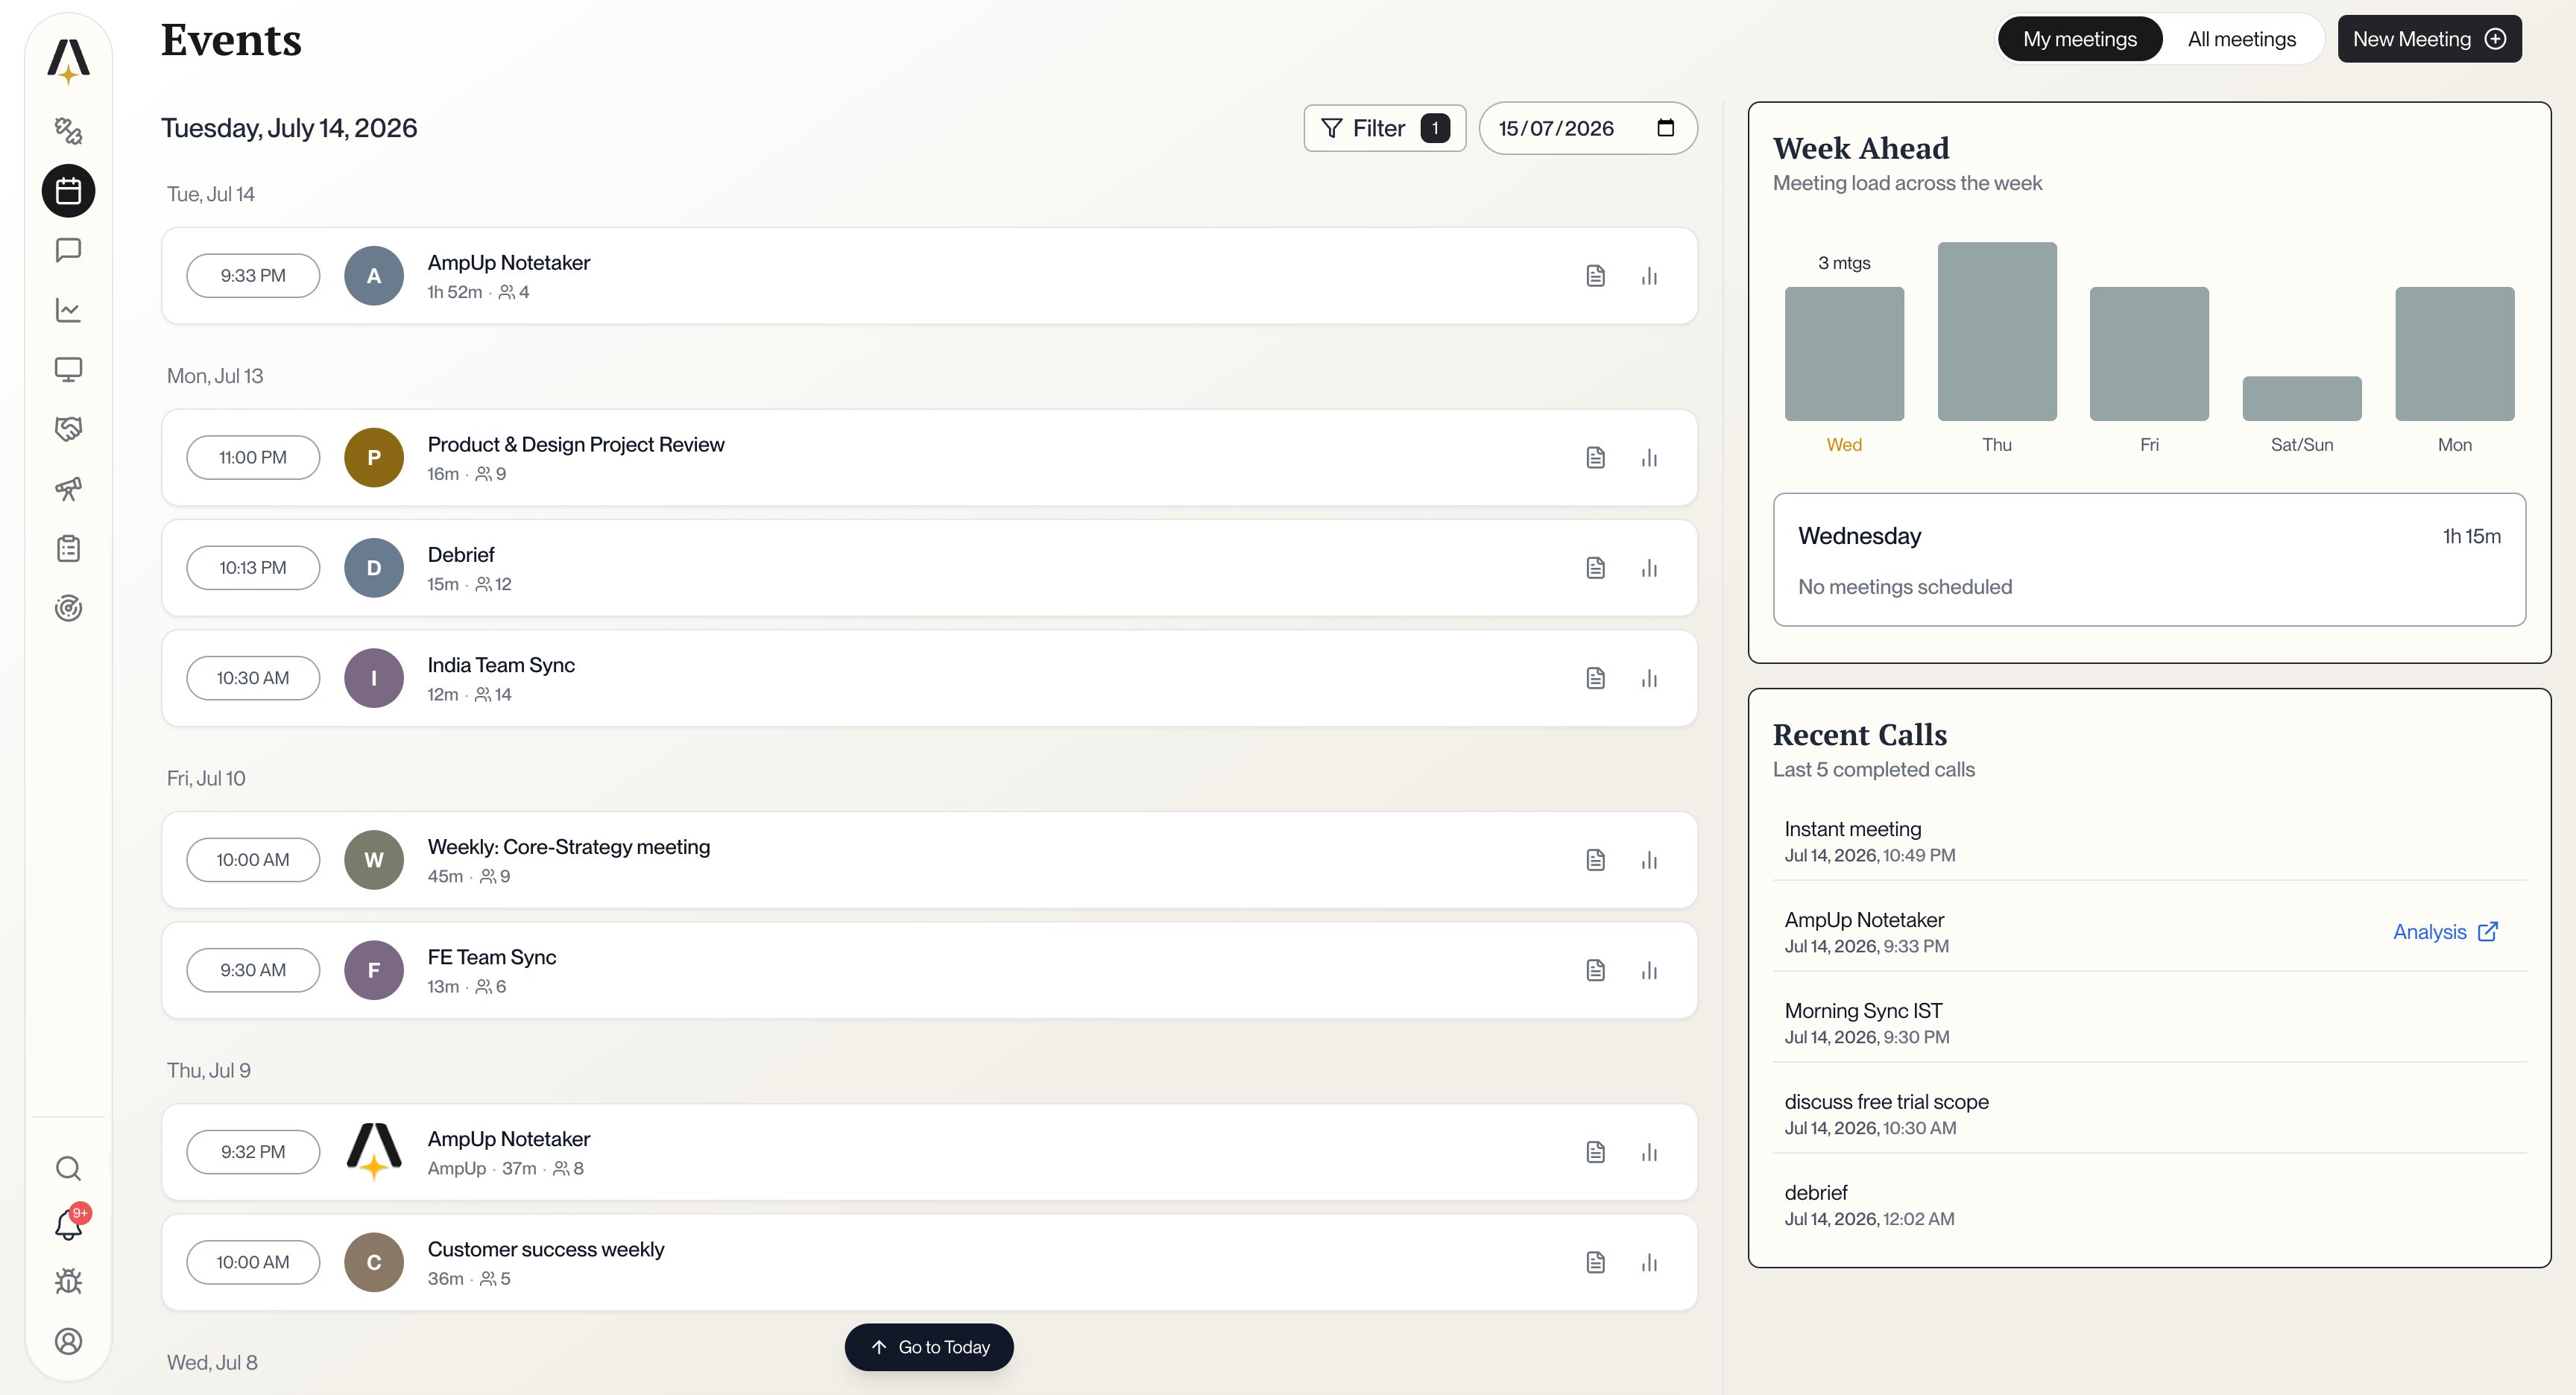The image size is (2576, 1395).
Task: Open debrief recent call from 12:02 AM
Action: [2149, 1205]
